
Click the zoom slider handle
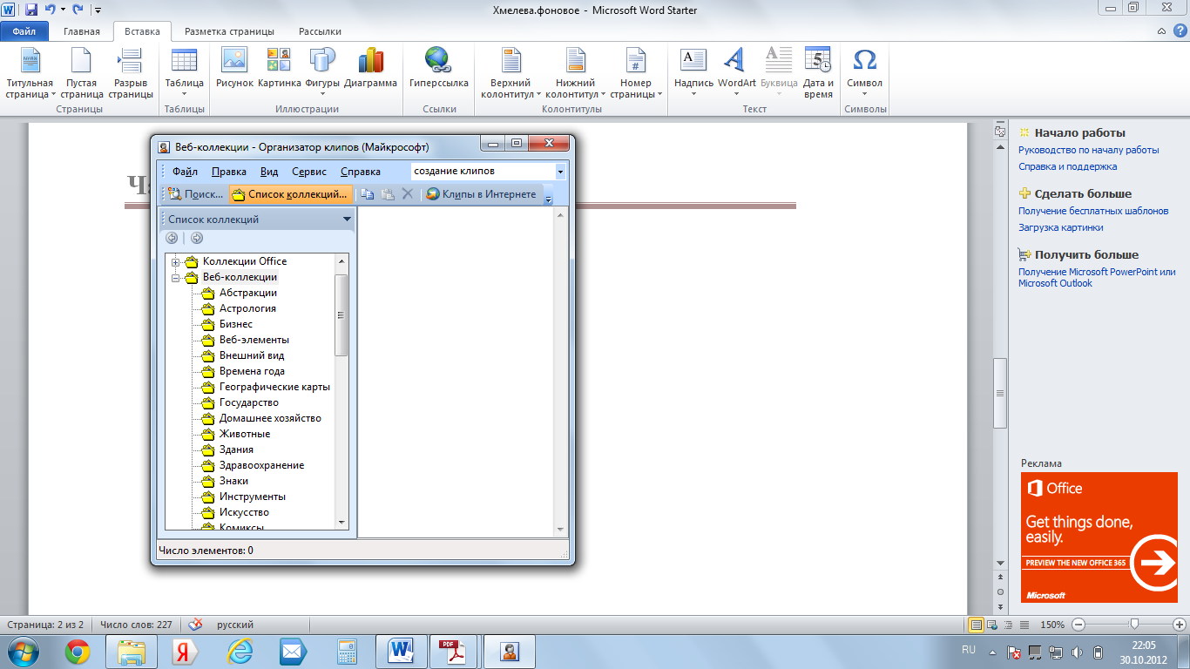click(1134, 625)
